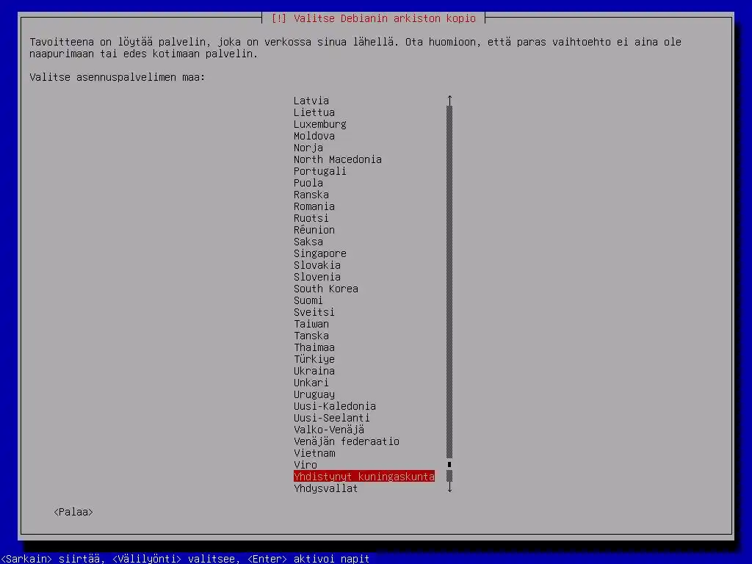Select Ranska as mirror country
Image resolution: width=752 pixels, height=564 pixels.
pos(311,195)
